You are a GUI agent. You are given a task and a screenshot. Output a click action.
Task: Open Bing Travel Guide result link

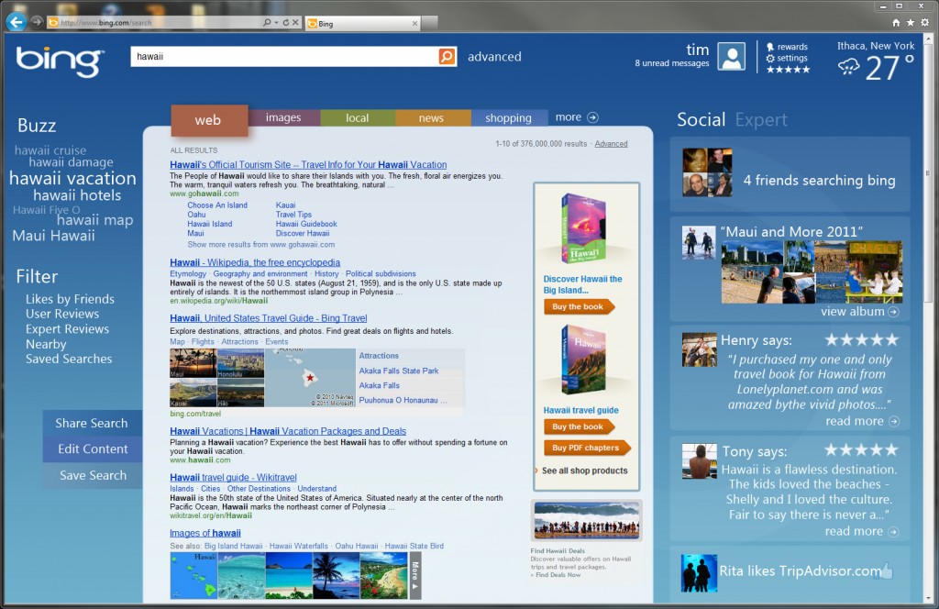pos(269,318)
